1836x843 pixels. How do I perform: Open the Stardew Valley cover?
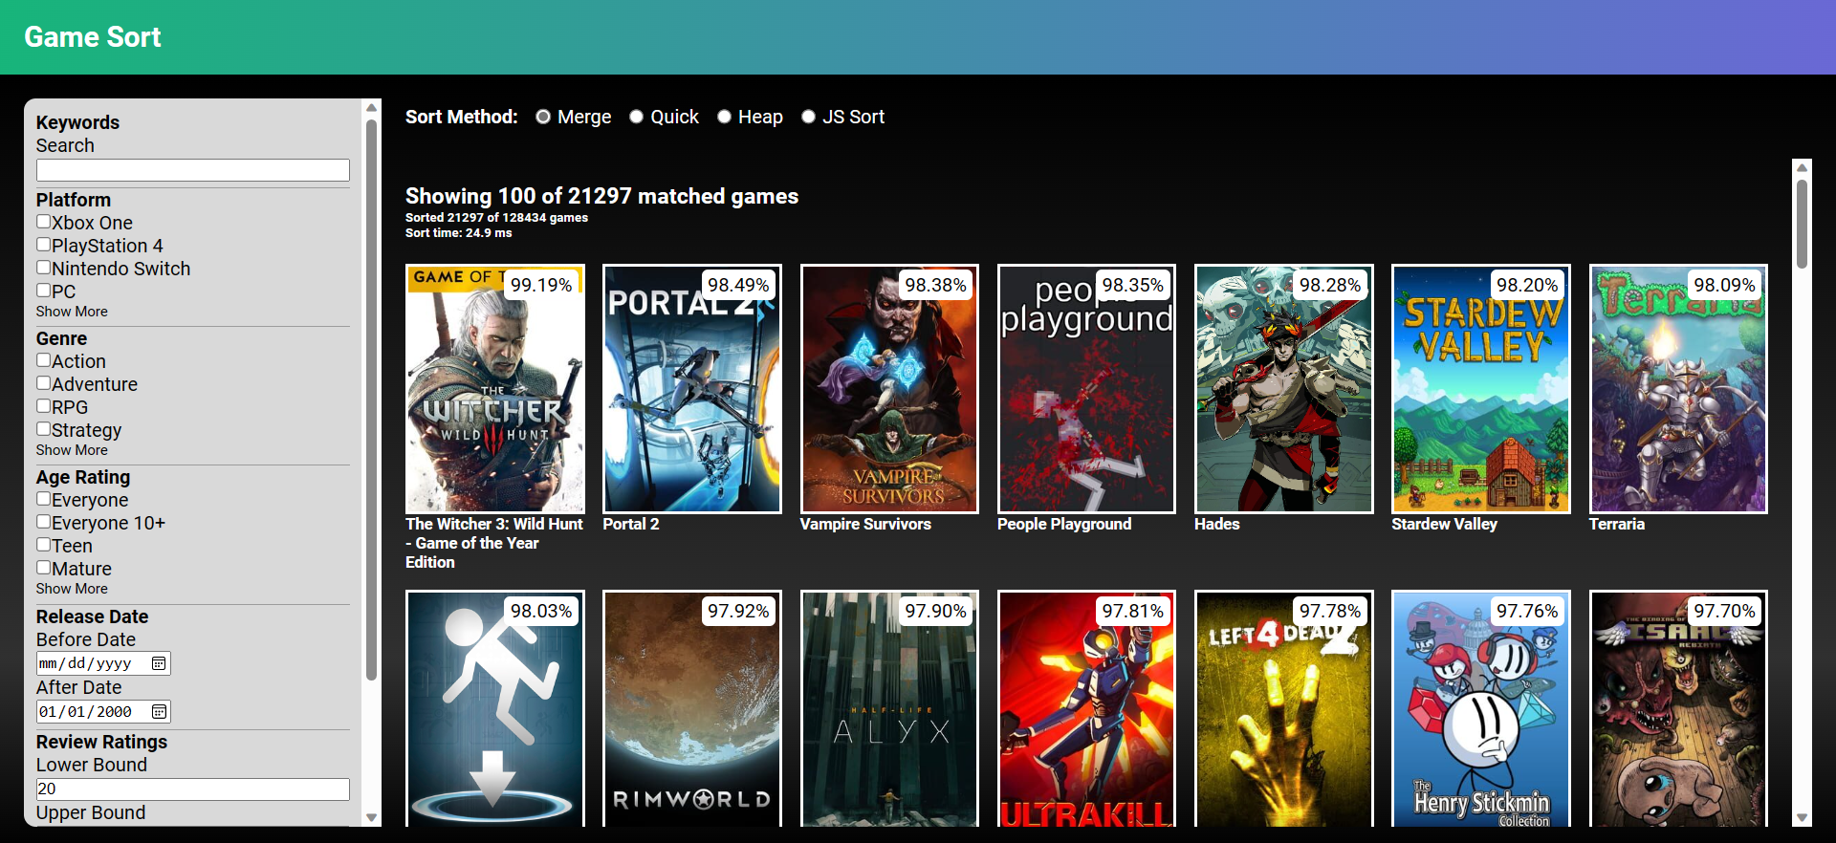coord(1481,389)
